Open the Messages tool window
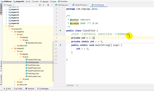 (x=43, y=89)
